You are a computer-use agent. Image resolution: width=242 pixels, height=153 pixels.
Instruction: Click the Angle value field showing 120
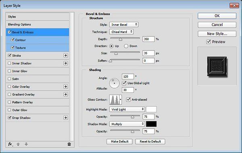(x=128, y=76)
